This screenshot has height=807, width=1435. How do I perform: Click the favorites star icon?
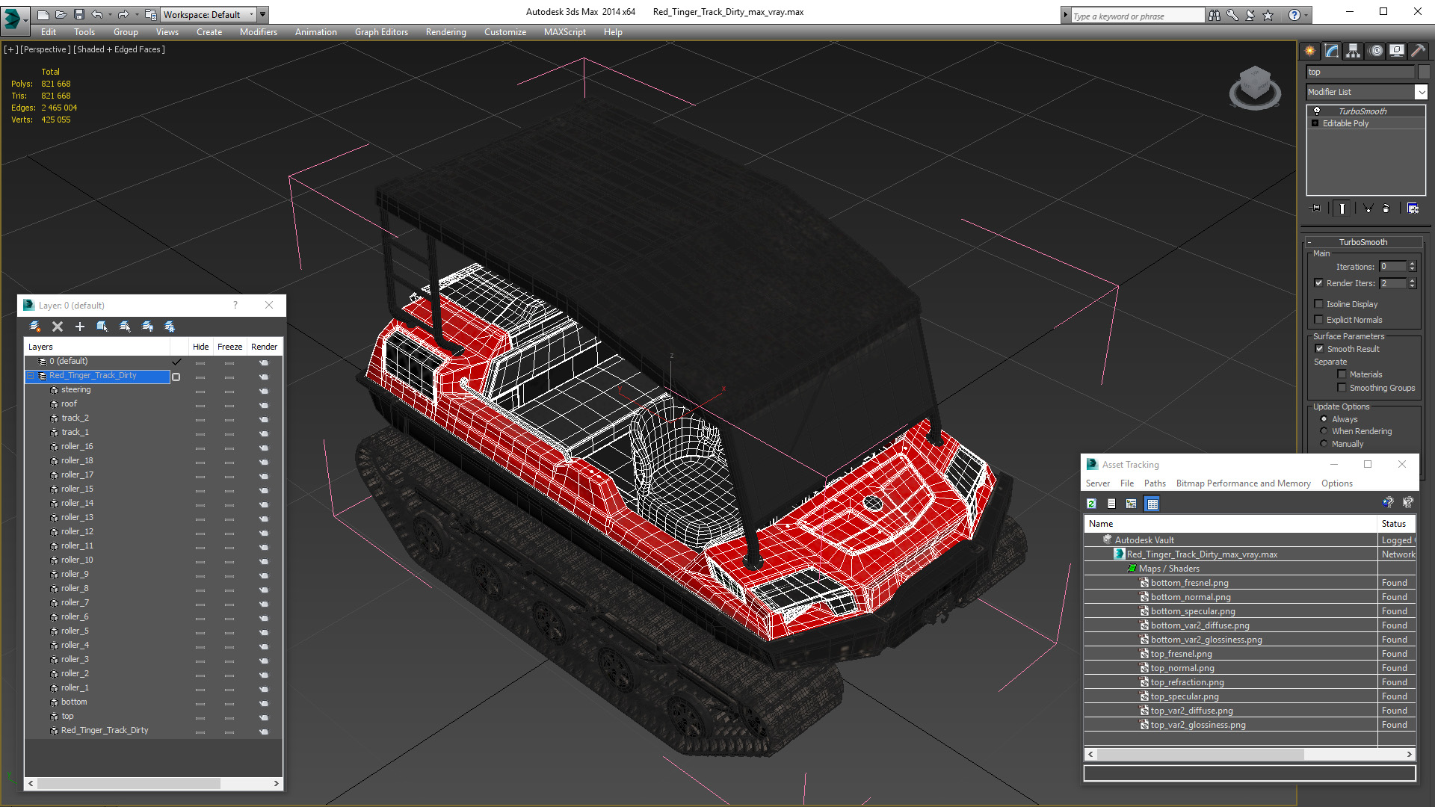(x=1268, y=15)
